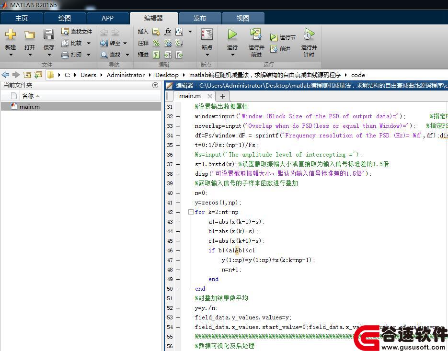Toggle breakpoint dash on line 46
Viewport: 448px width, 351px height.
click(178, 250)
